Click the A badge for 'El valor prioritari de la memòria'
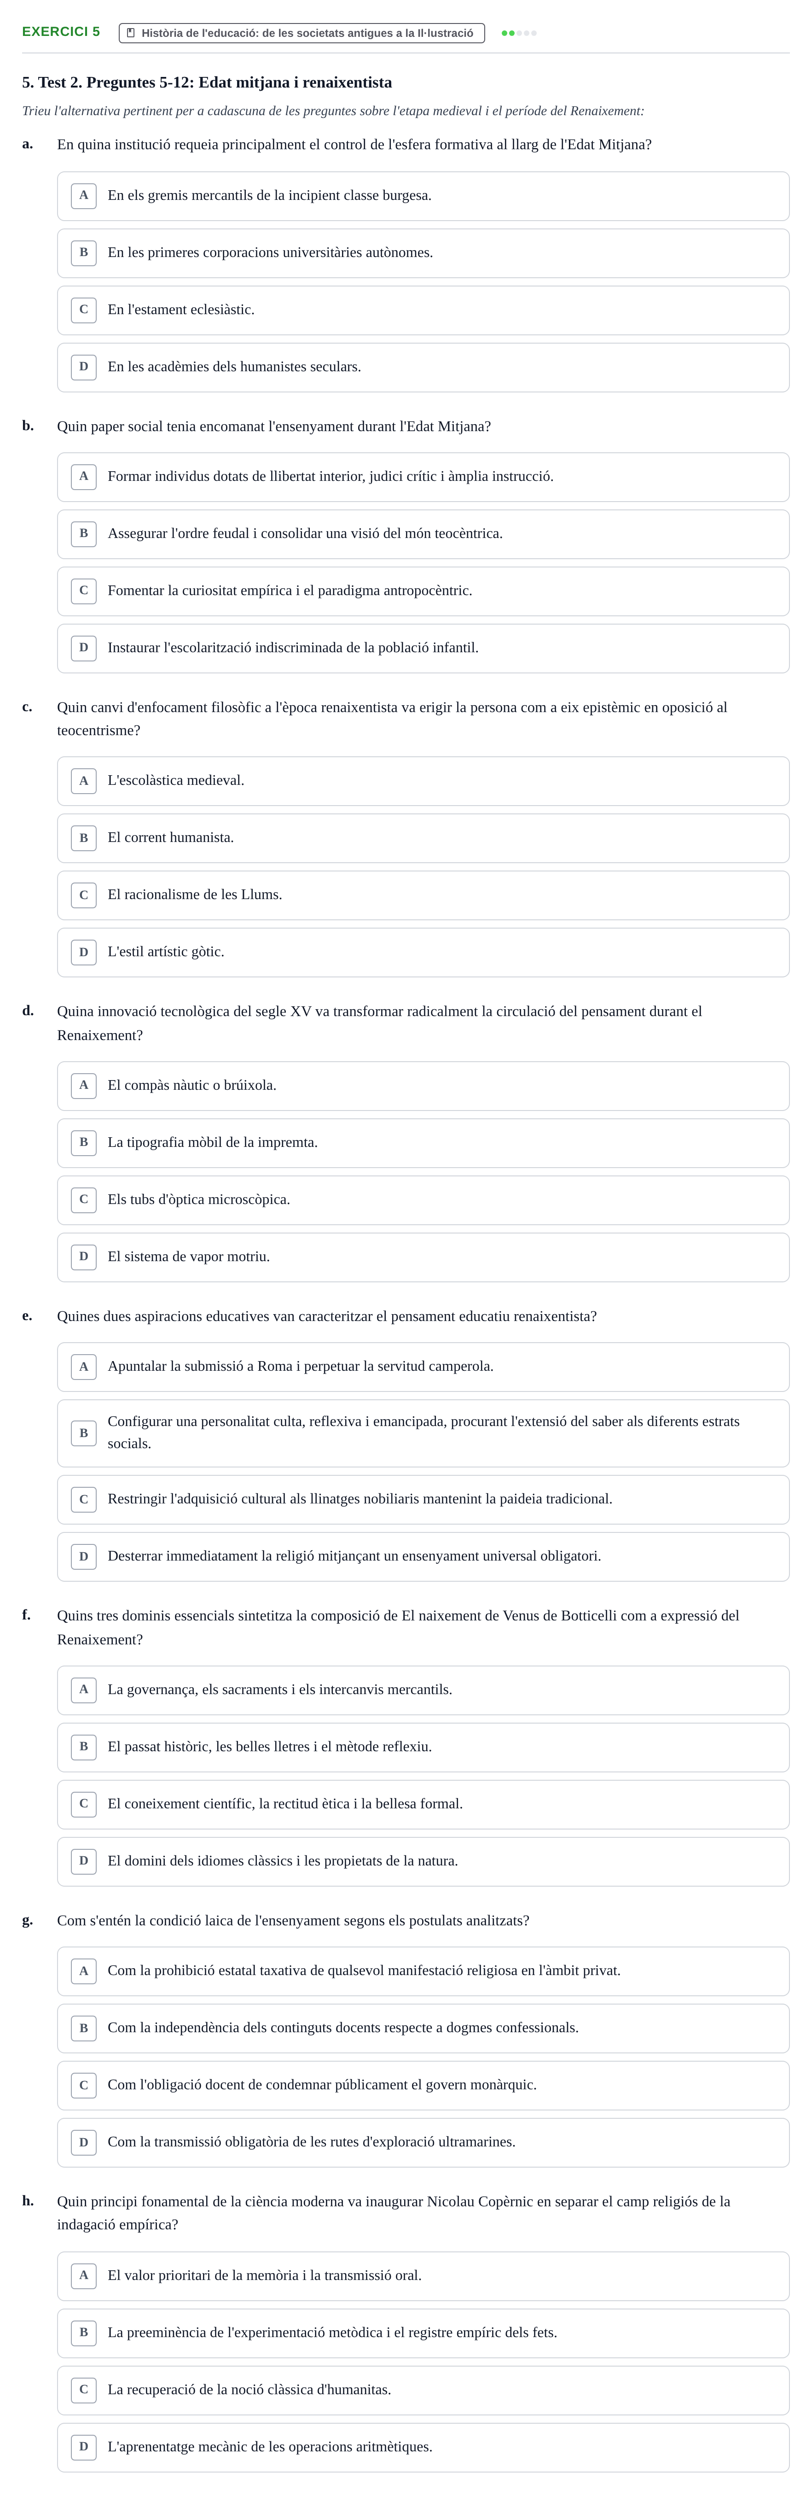The width and height of the screenshot is (812, 2502). tap(83, 2275)
